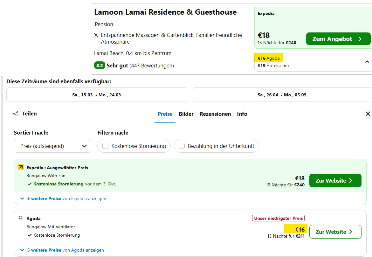
Task: Click the Lamai Beach, 0.4 km bis Zentrum text
Action: click(133, 53)
